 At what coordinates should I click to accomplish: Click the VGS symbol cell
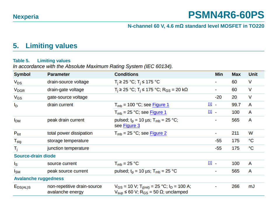(x=18, y=97)
